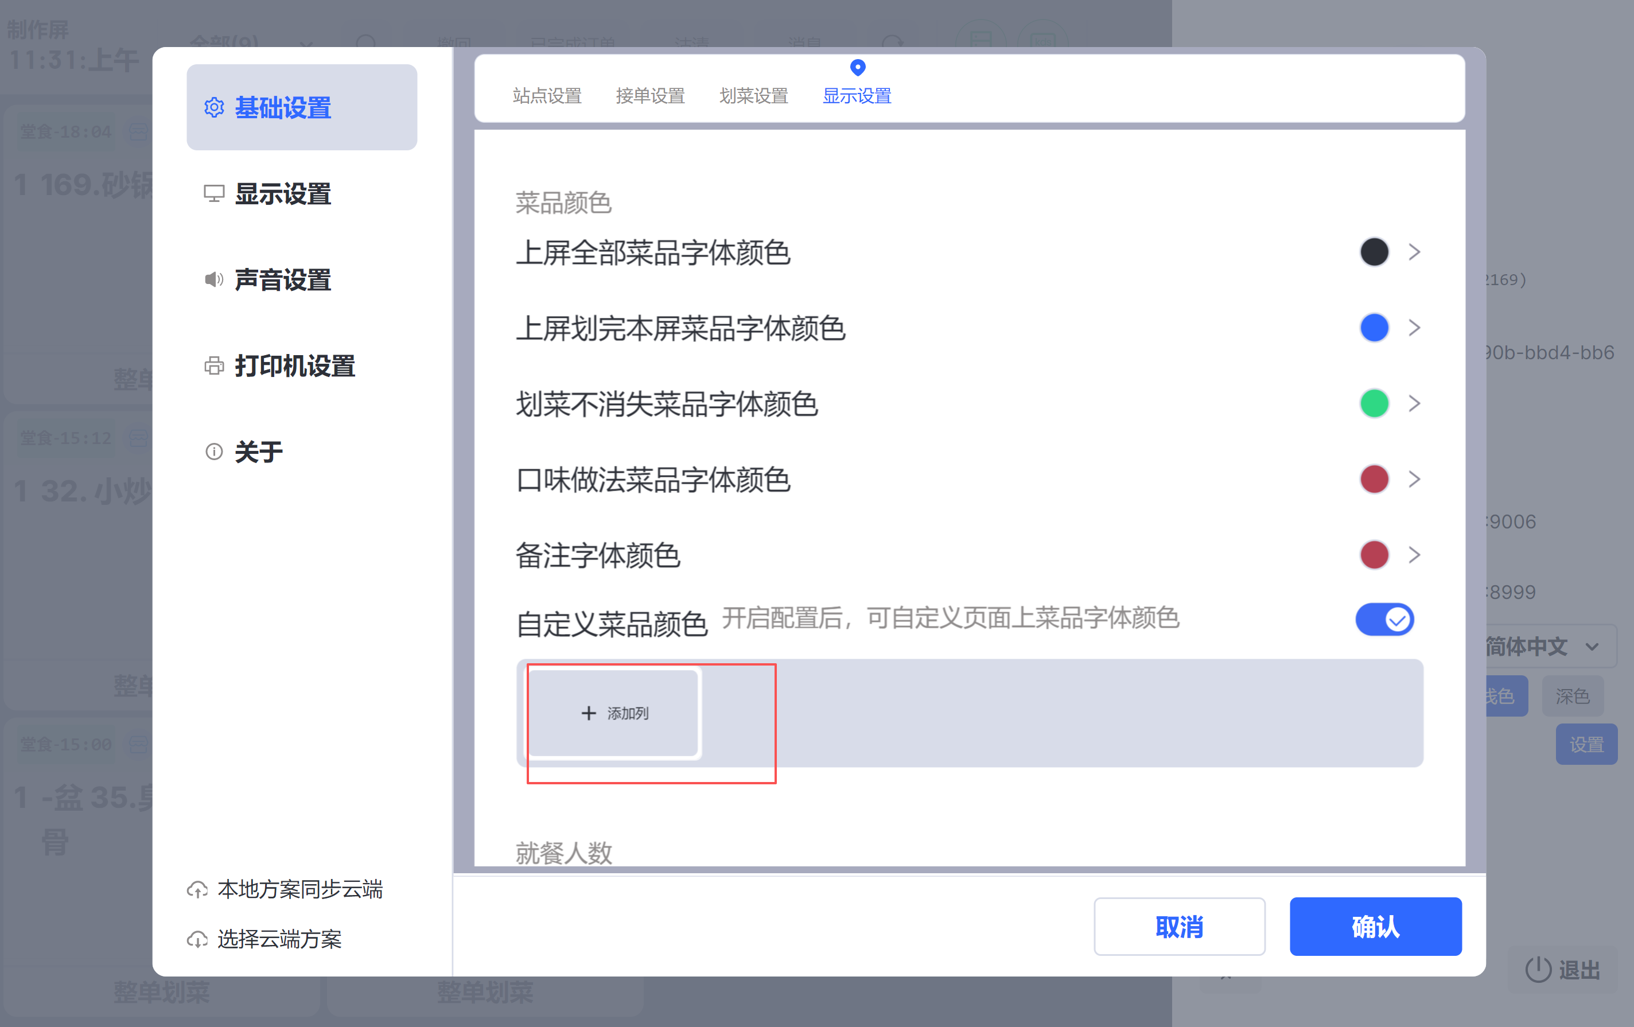The image size is (1634, 1027).
Task: Click cloud download icon for 选择云端方案
Action: [x=197, y=939]
